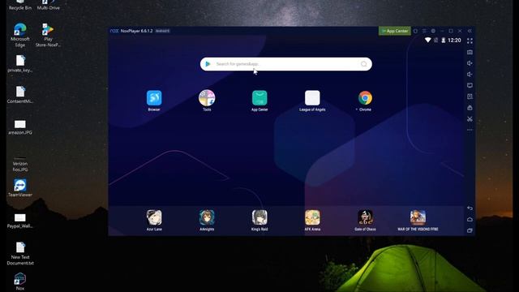Launch WAR OF THE VISIONS FFBE
Screen dimensions: 519x292
pyautogui.click(x=418, y=217)
